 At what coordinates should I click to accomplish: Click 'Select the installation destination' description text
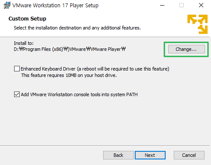point(77,28)
